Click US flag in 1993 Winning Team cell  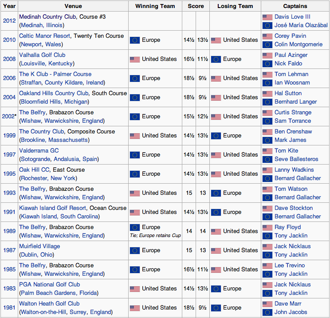pyautogui.click(x=135, y=193)
